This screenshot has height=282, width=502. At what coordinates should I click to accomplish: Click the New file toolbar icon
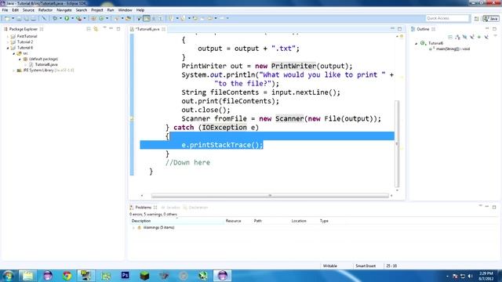pyautogui.click(x=7, y=19)
